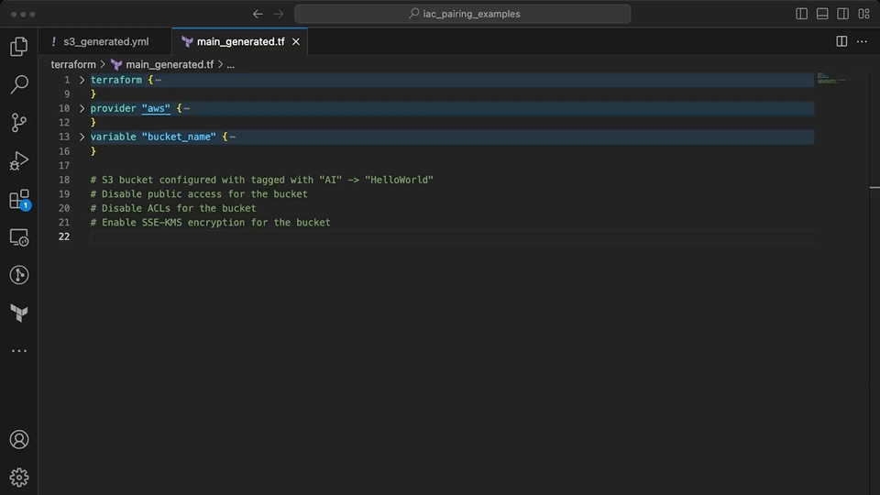The image size is (880, 495).
Task: Open the Manage settings gear
Action: tap(18, 477)
